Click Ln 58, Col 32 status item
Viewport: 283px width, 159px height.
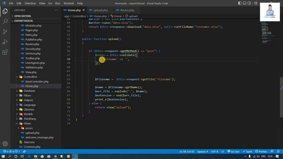click(187, 151)
